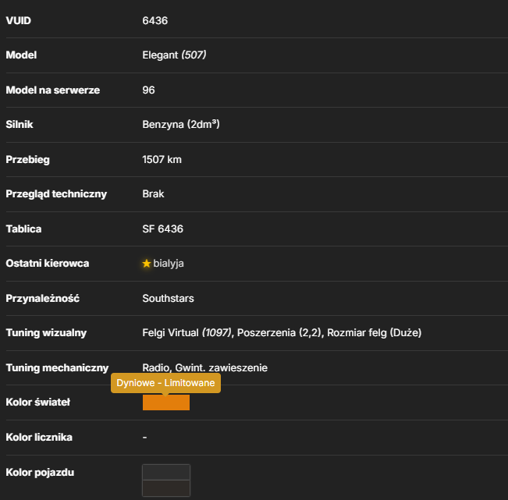This screenshot has height=500, width=508.
Task: Click the model name Elegant (507)
Action: (x=174, y=55)
